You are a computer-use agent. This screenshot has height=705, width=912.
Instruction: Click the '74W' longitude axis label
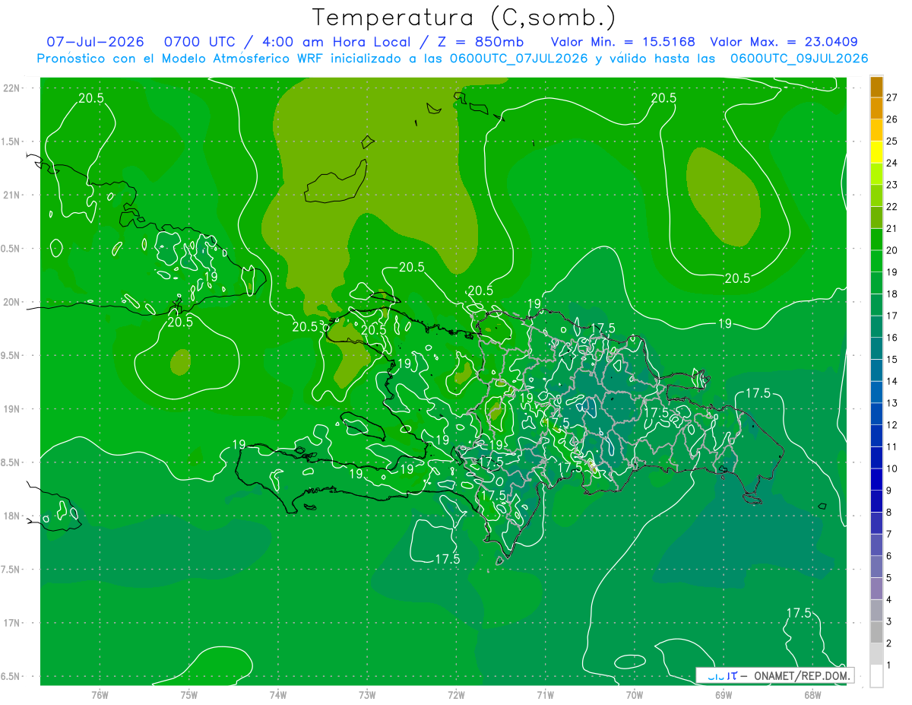coord(278,694)
